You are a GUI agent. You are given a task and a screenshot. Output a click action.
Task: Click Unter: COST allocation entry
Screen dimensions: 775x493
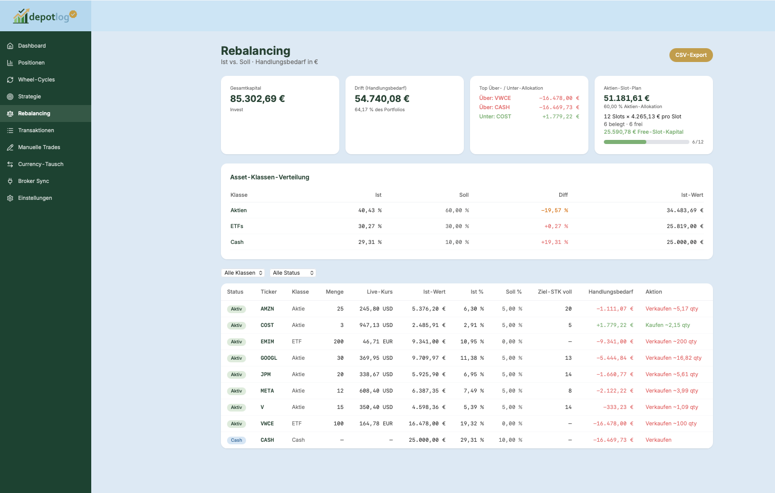tap(529, 117)
